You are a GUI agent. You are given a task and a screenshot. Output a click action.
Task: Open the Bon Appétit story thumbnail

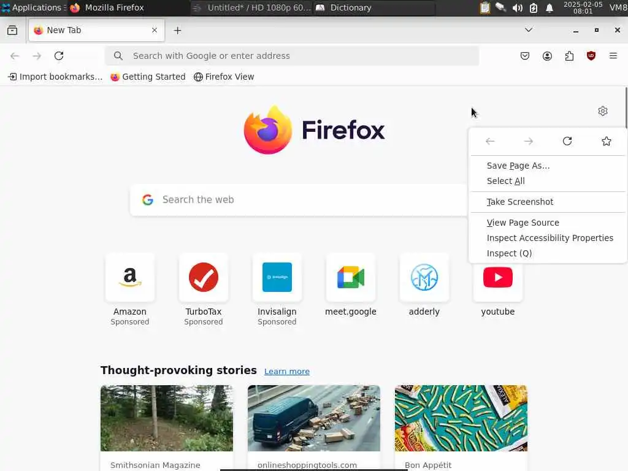(461, 418)
